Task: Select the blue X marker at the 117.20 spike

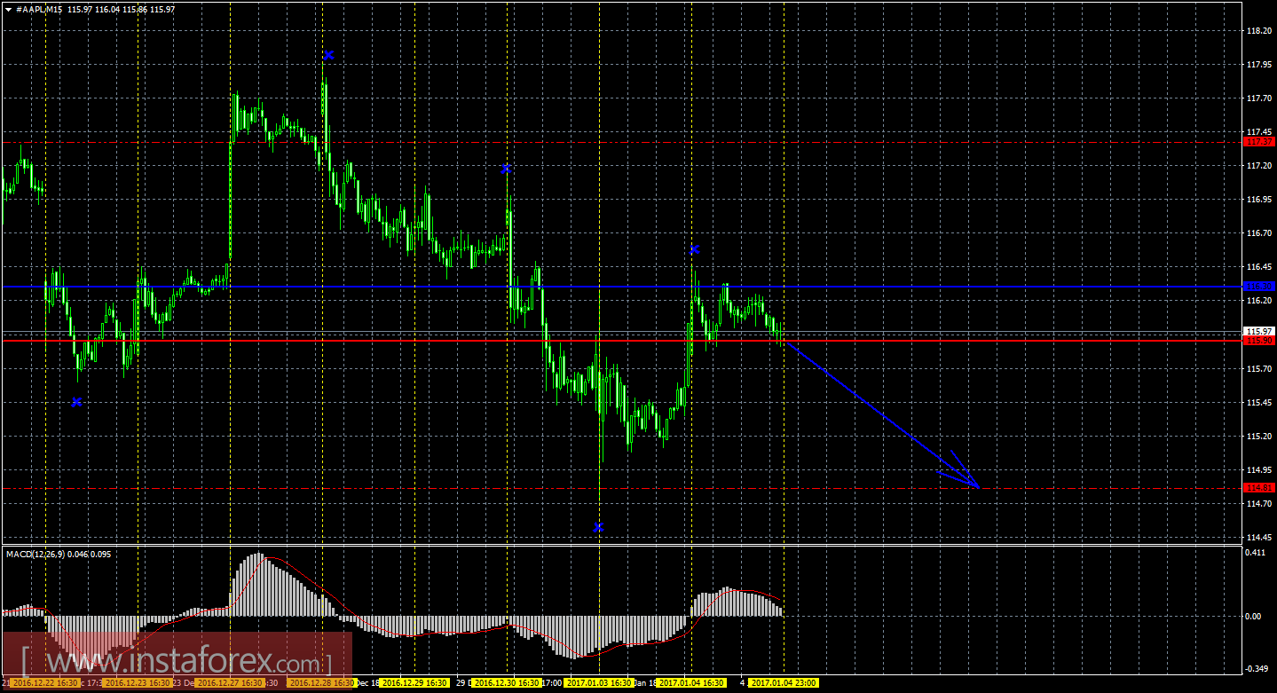Action: click(506, 168)
